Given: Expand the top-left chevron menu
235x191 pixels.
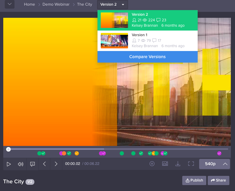Looking at the screenshot, I should (9, 4).
